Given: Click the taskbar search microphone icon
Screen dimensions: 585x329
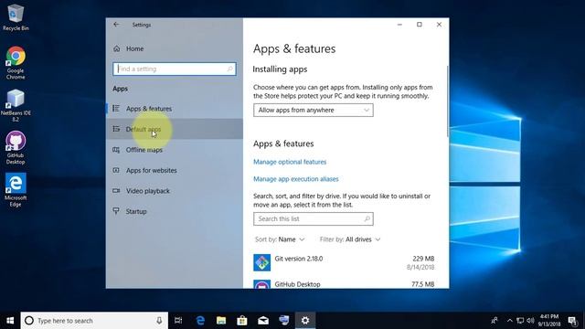Looking at the screenshot, I should click(159, 321).
